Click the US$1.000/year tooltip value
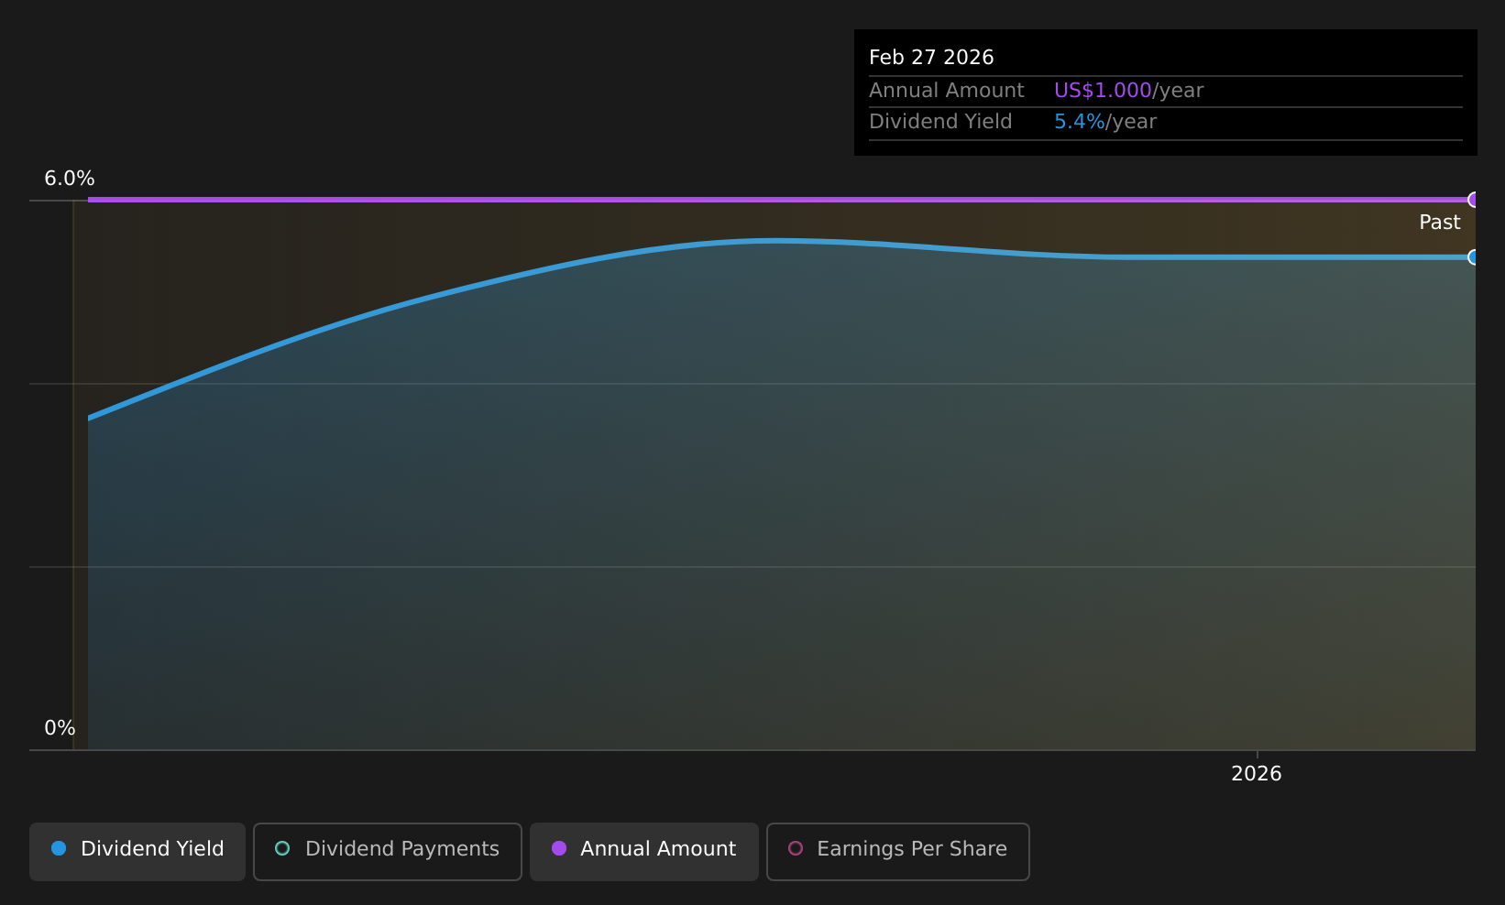 click(1128, 91)
